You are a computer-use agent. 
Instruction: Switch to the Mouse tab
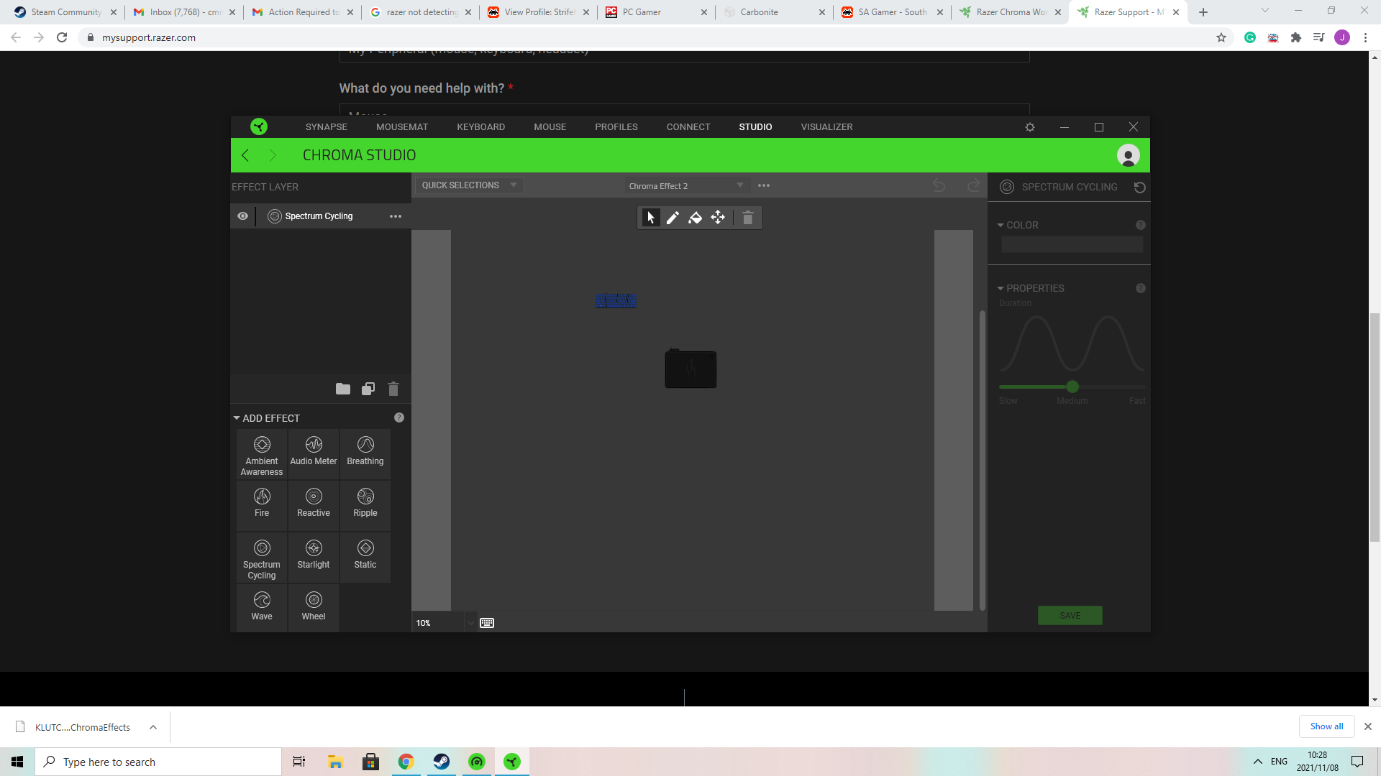pyautogui.click(x=550, y=127)
